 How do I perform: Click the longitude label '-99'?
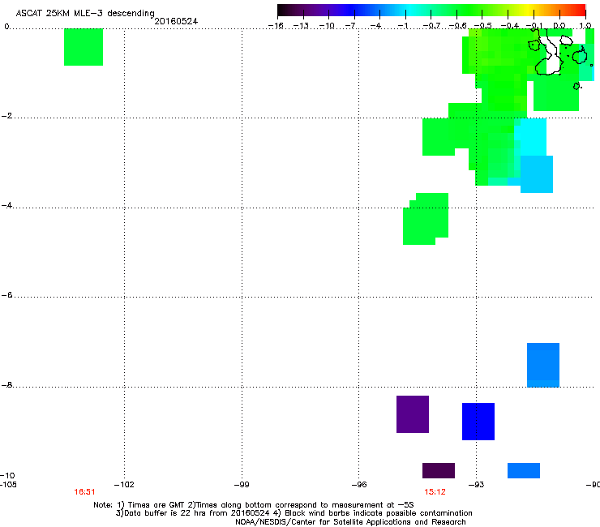pyautogui.click(x=242, y=485)
